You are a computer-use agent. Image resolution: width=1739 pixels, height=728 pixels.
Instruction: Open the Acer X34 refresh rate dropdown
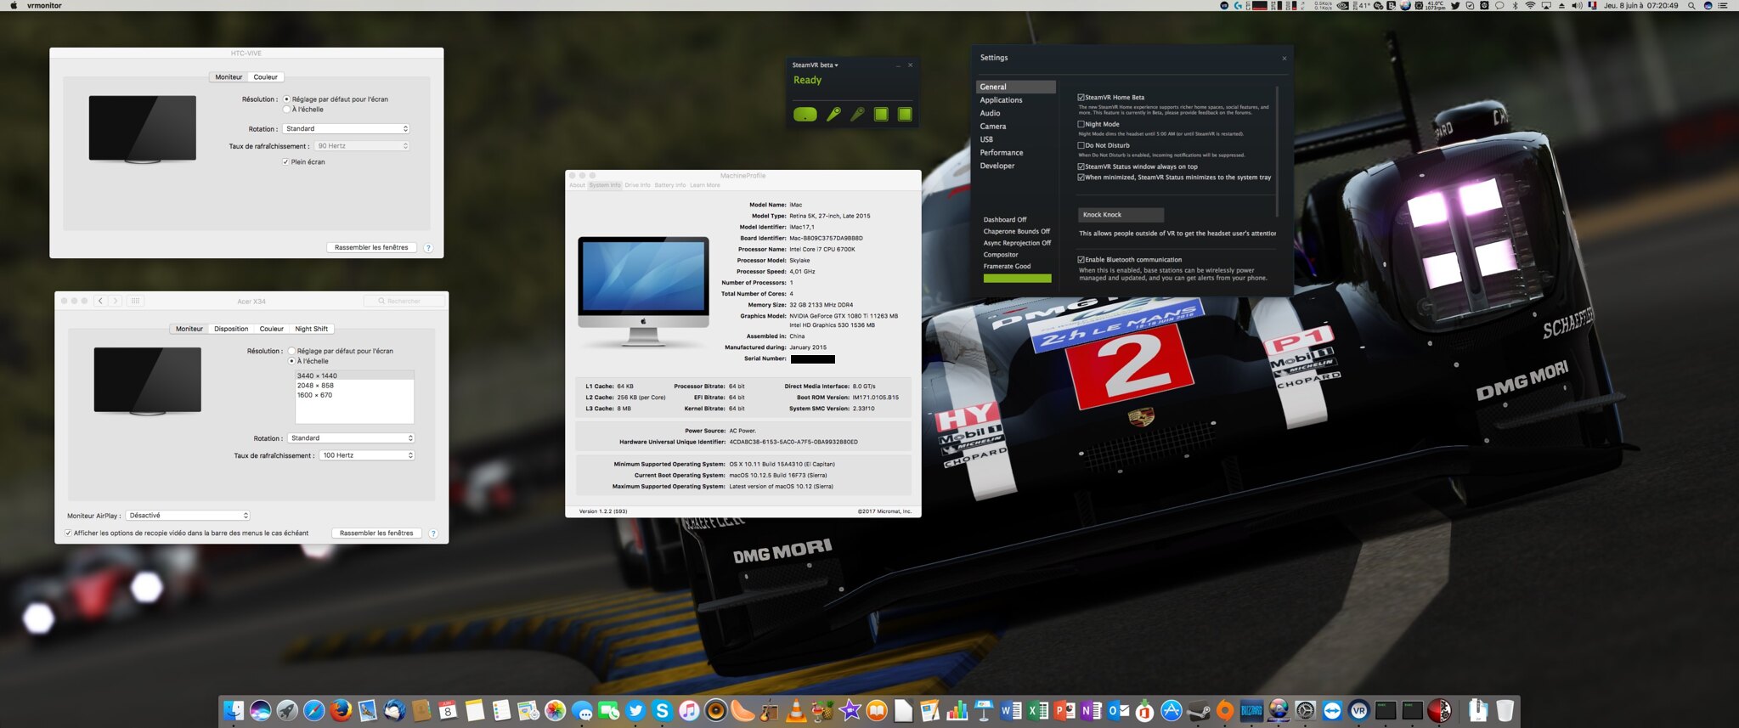click(367, 455)
